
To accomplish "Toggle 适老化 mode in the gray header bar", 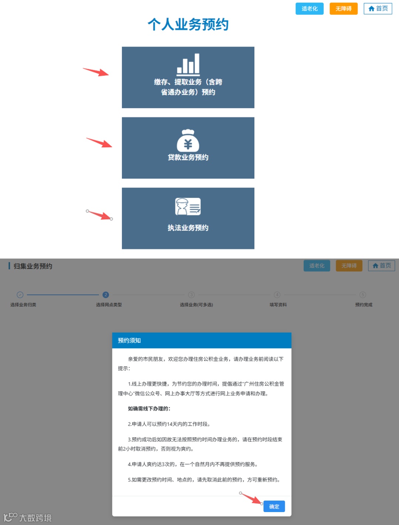I will (317, 265).
